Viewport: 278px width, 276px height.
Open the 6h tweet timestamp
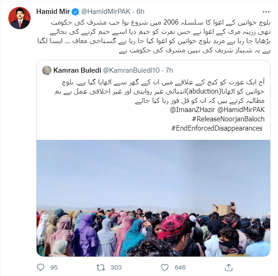(140, 12)
